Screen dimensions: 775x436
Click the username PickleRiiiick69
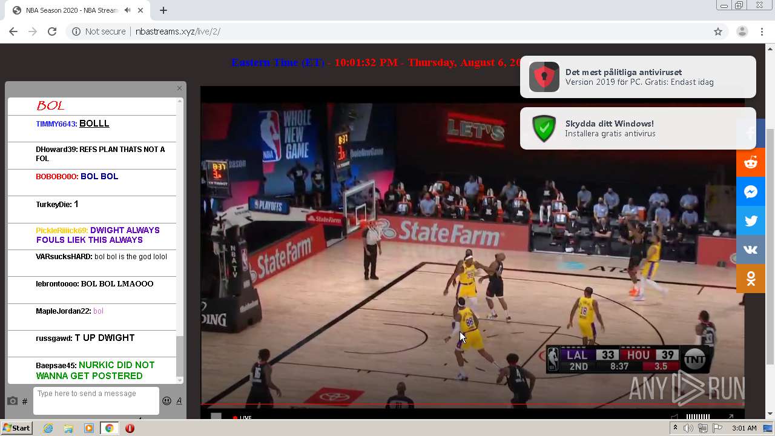coord(62,231)
